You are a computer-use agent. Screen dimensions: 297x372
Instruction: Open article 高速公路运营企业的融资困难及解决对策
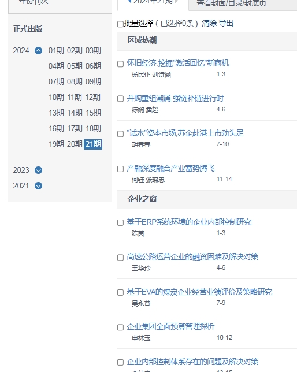192,256
